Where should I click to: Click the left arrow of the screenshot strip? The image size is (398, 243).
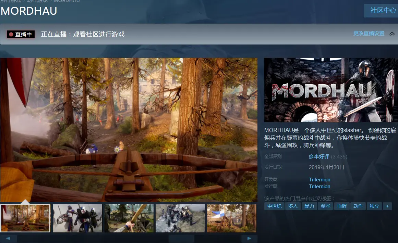click(x=8, y=239)
